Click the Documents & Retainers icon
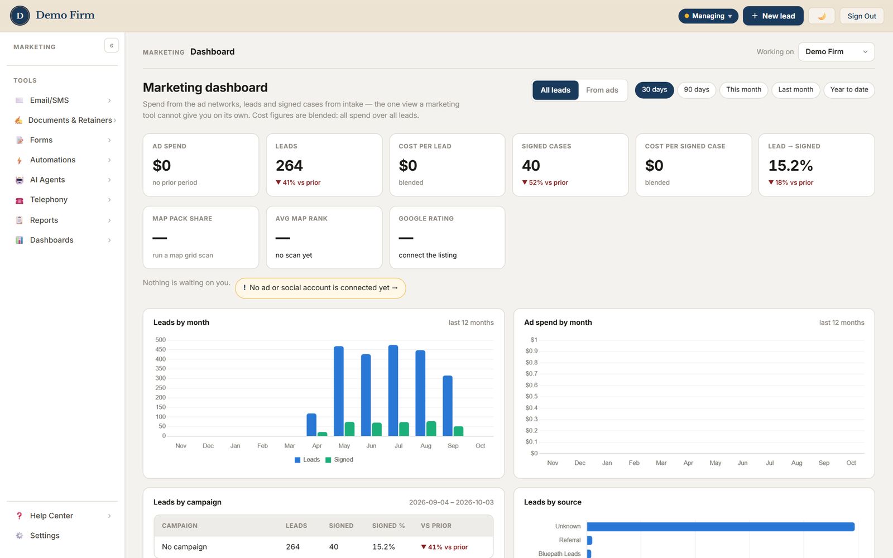This screenshot has width=893, height=558. (x=19, y=120)
